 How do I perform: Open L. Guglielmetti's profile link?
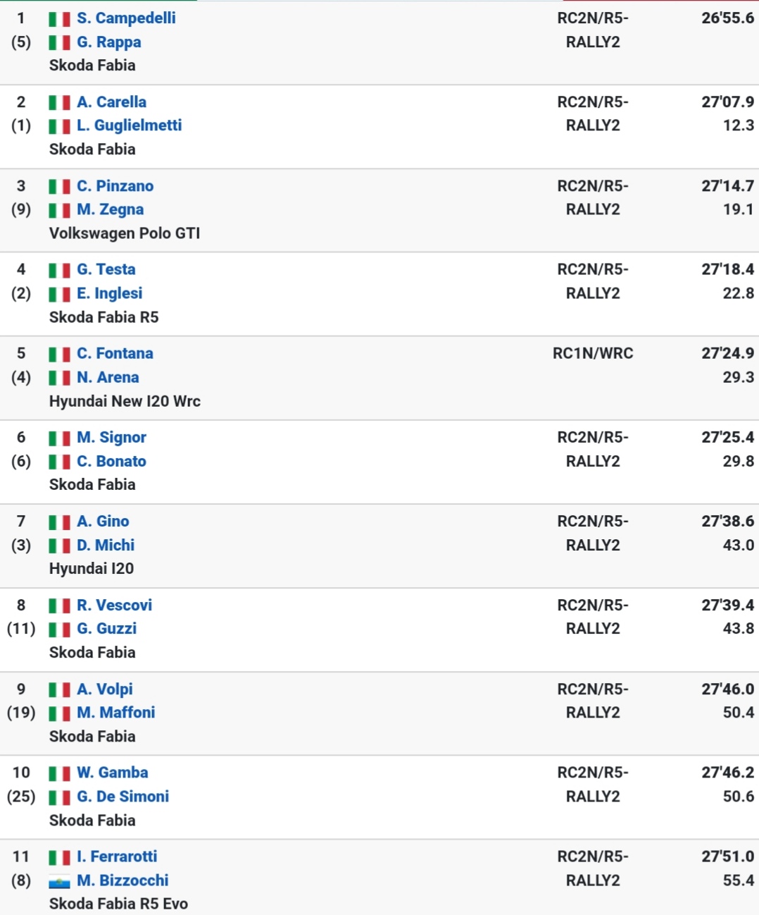coord(129,125)
